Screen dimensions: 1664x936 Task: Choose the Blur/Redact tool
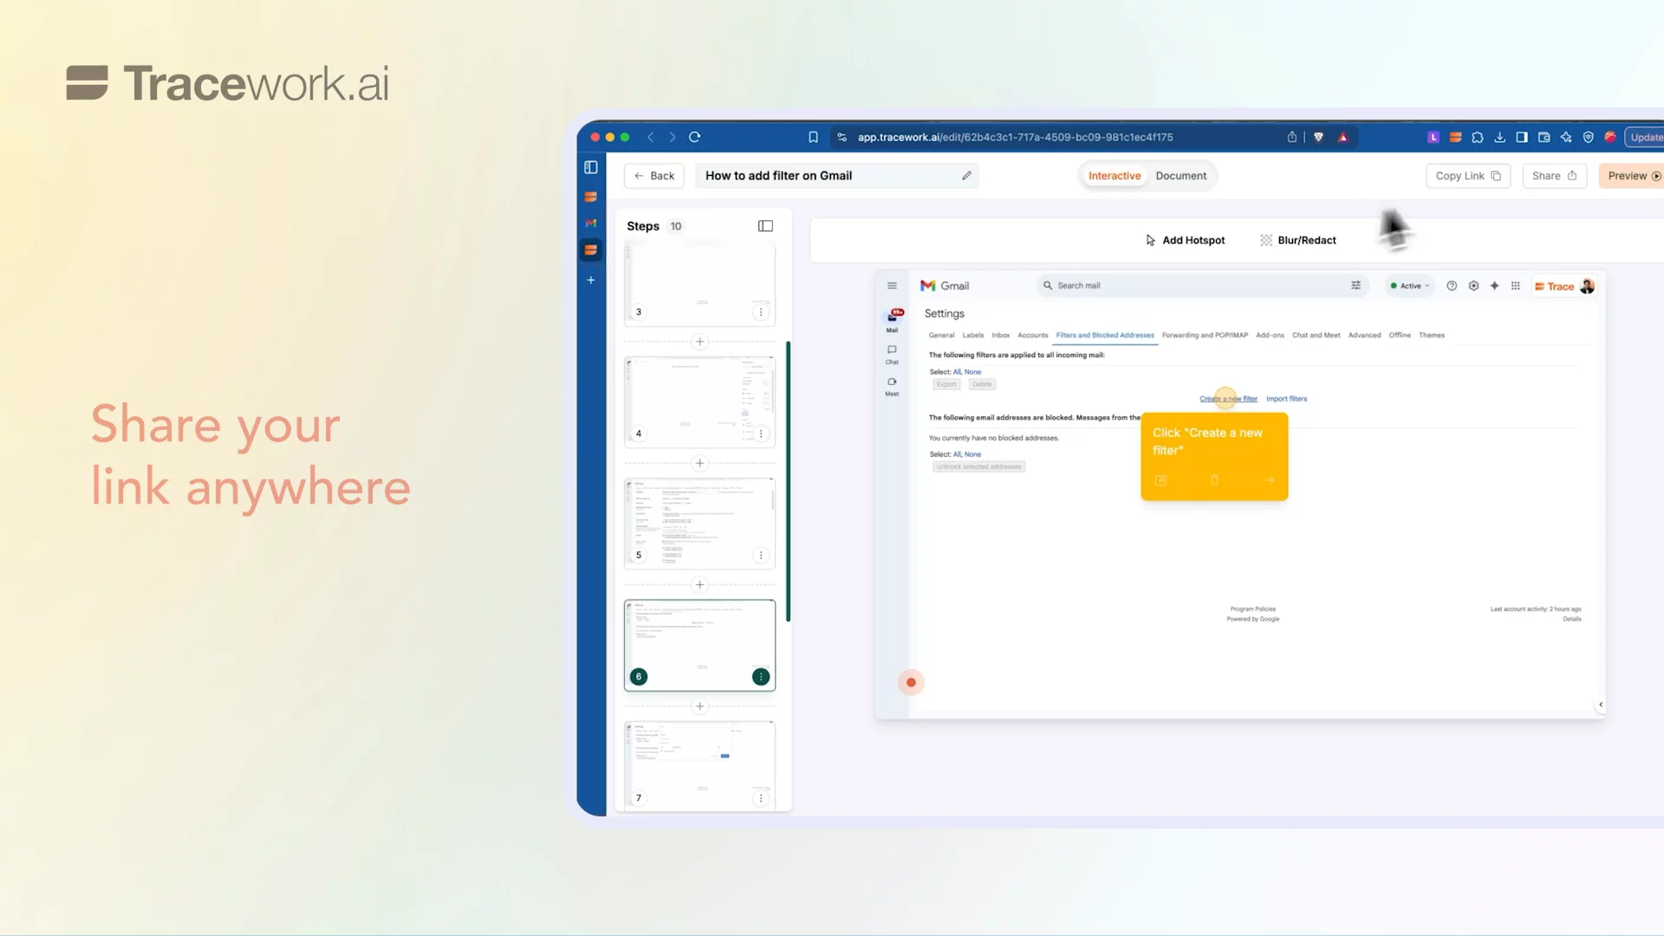[x=1298, y=240]
